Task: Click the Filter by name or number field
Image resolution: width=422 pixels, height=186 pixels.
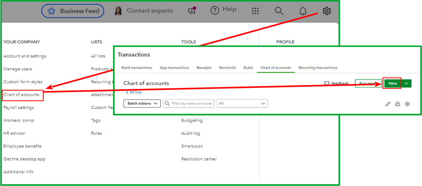Action: 189,104
